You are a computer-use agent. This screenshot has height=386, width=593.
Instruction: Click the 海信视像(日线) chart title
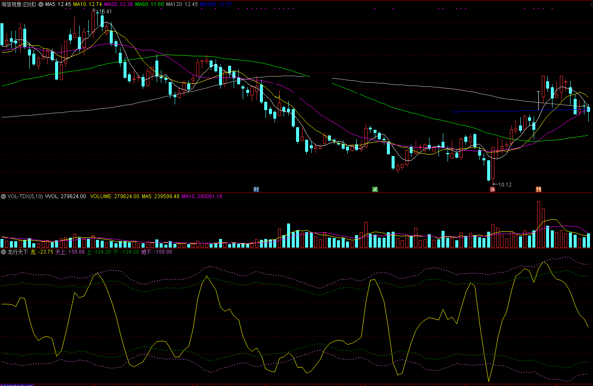19,4
